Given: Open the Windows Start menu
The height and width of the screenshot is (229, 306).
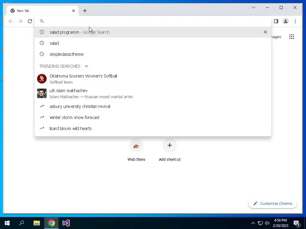Looking at the screenshot, I should click(7, 223).
